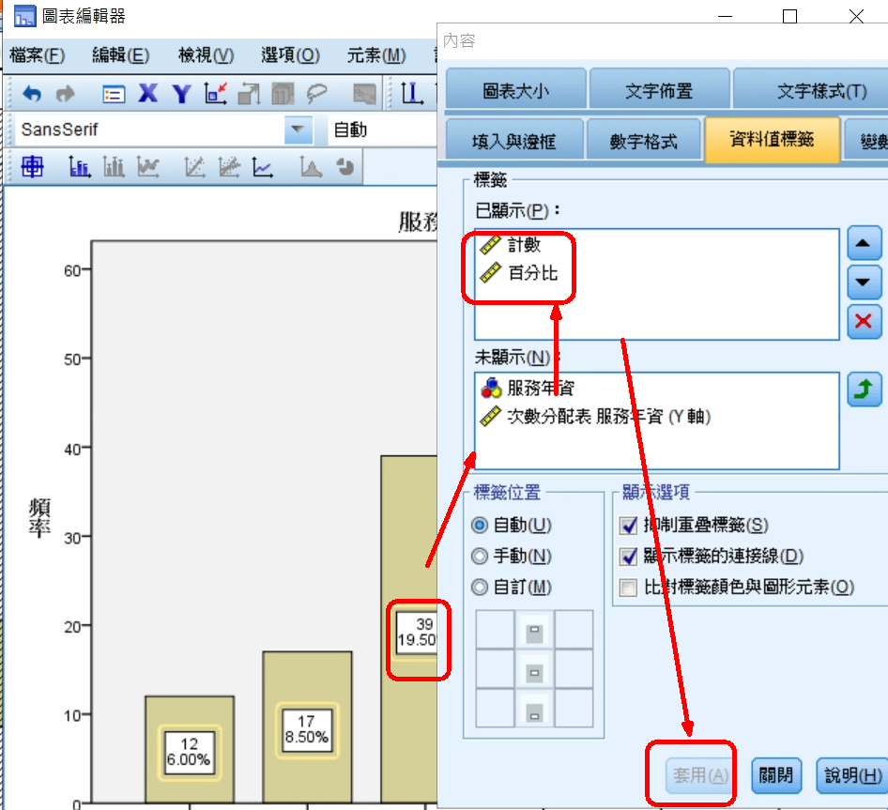Open the 編輯 menu
The image size is (888, 810).
pos(120,55)
